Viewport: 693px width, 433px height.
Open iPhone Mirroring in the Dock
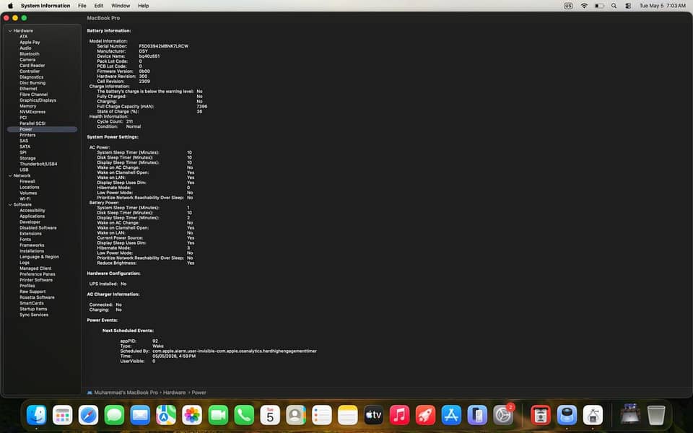pyautogui.click(x=477, y=416)
